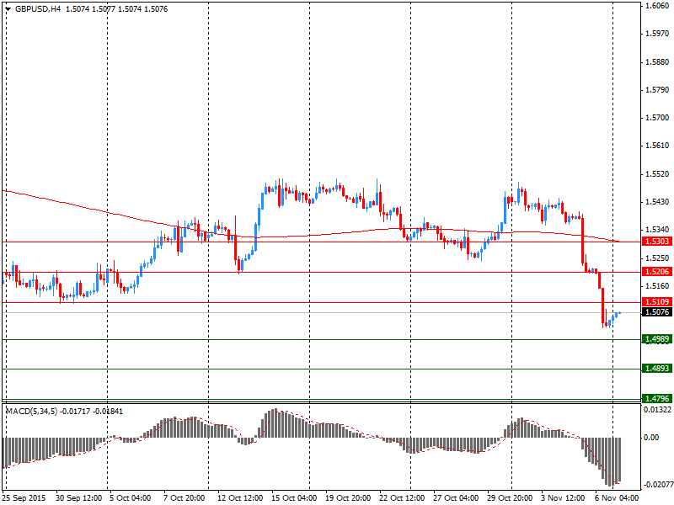The width and height of the screenshot is (674, 505).
Task: Select the 1.5109 price level label
Action: tap(656, 302)
